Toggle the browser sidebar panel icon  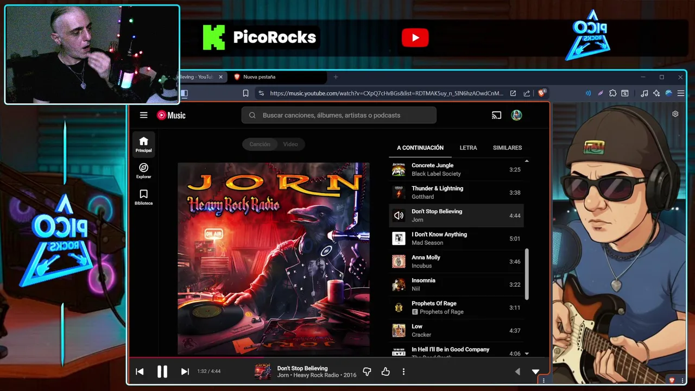(184, 93)
